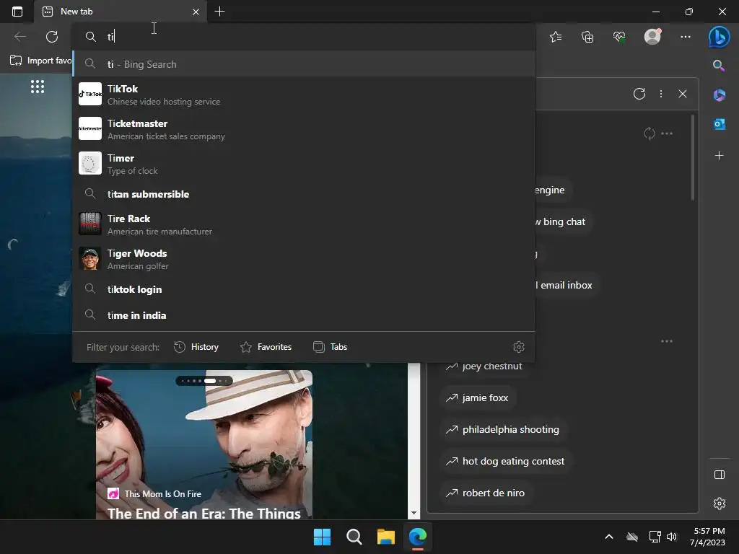Click the email inbox suggestion chip
This screenshot has width=739, height=554.
pos(567,285)
